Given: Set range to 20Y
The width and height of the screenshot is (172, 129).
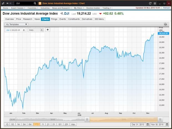Looking at the screenshot, I should pos(67,124).
